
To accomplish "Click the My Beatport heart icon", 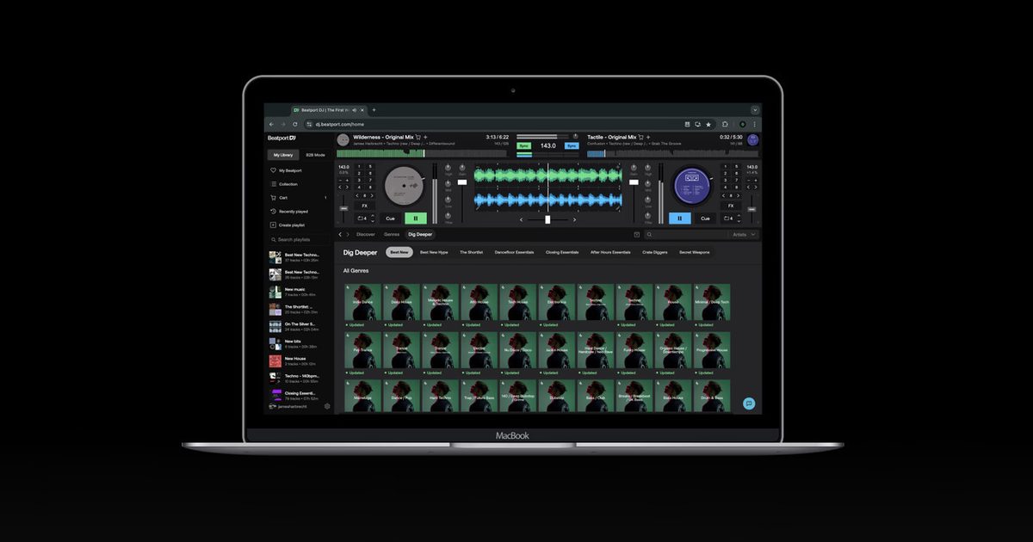I will (x=274, y=170).
